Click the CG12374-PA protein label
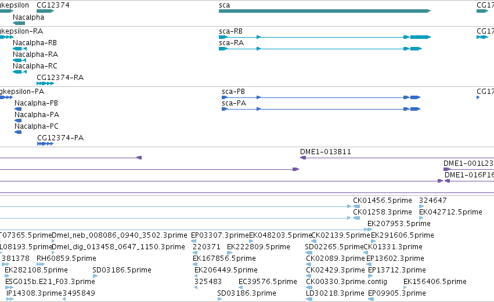 60,138
